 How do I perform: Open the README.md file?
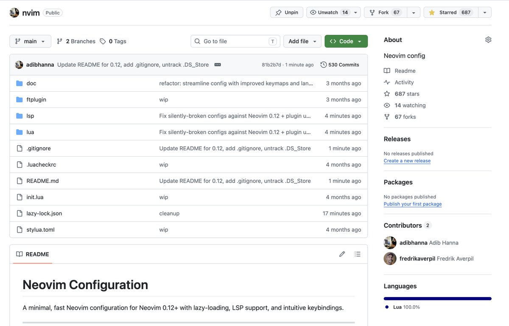point(42,181)
